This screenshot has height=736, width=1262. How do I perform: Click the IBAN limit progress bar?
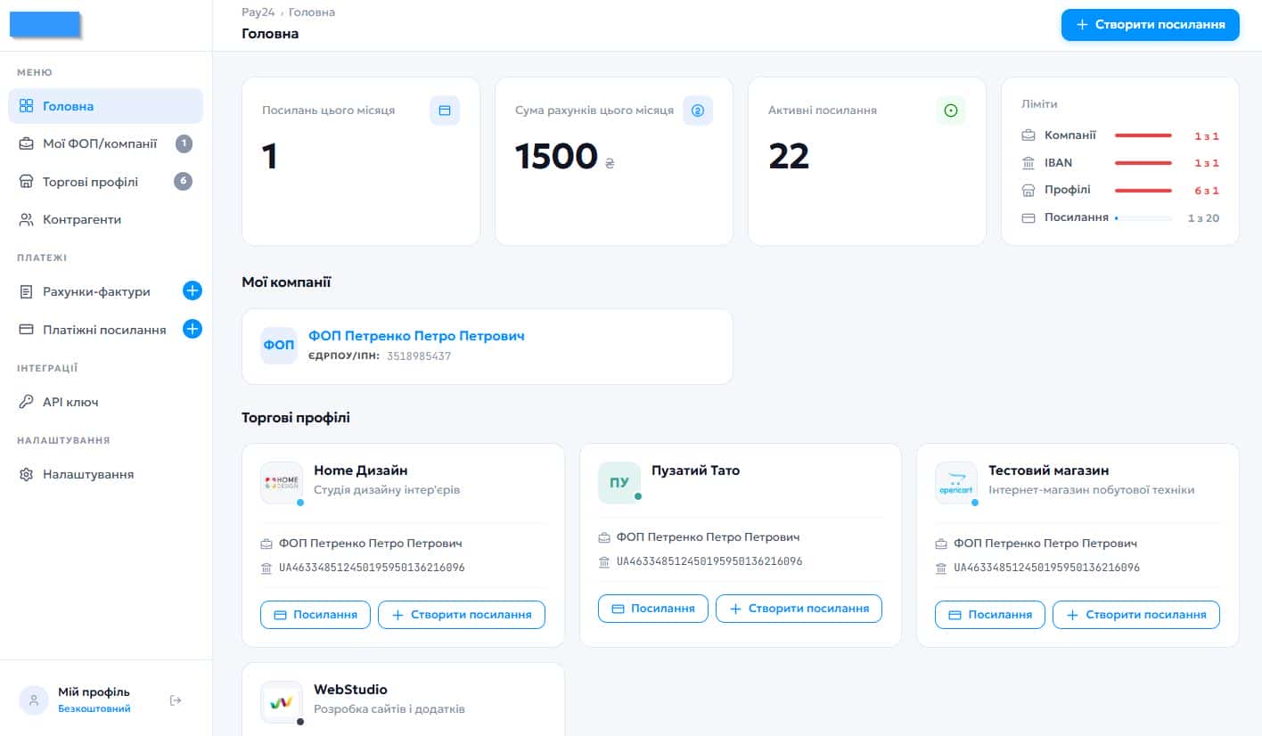[x=1143, y=163]
